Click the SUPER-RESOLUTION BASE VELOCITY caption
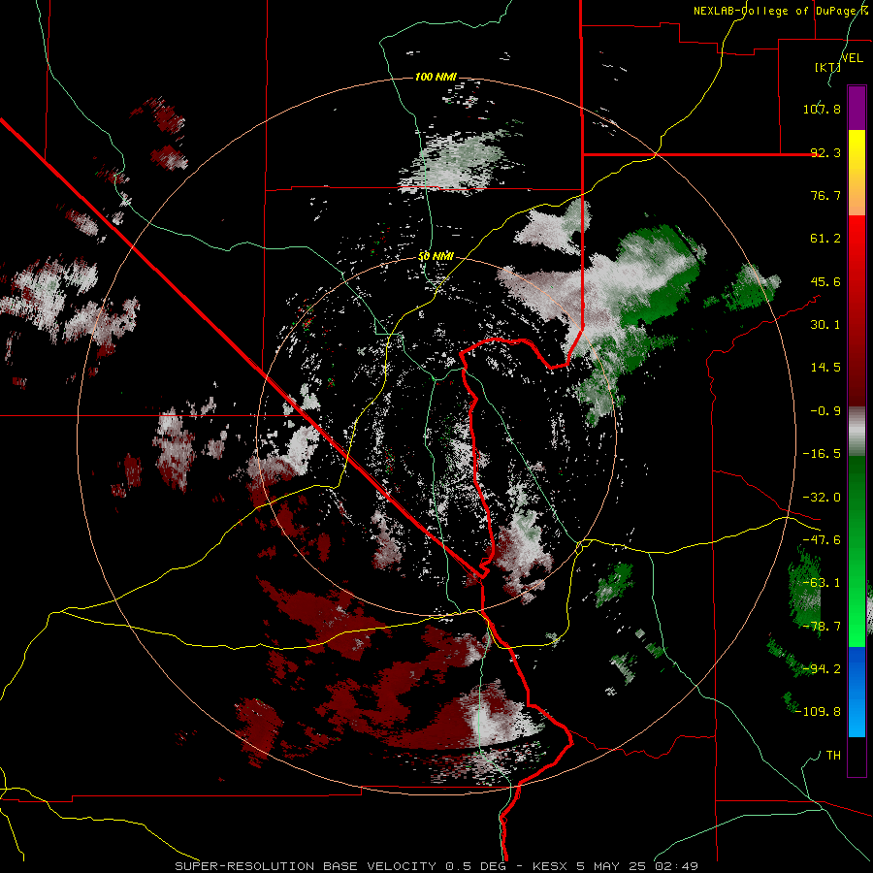 307,866
